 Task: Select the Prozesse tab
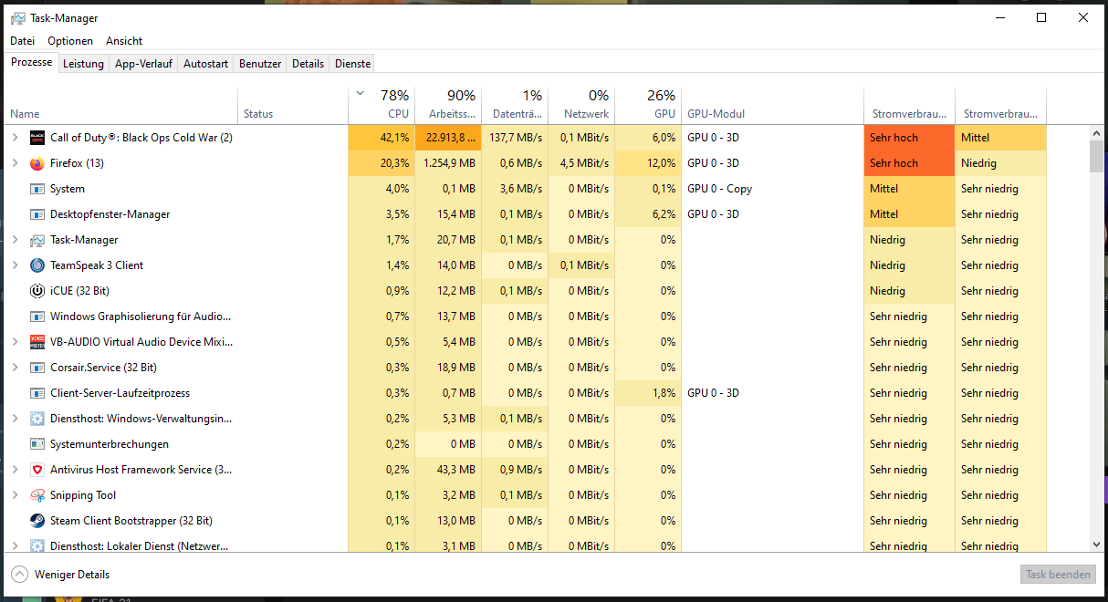click(x=31, y=62)
